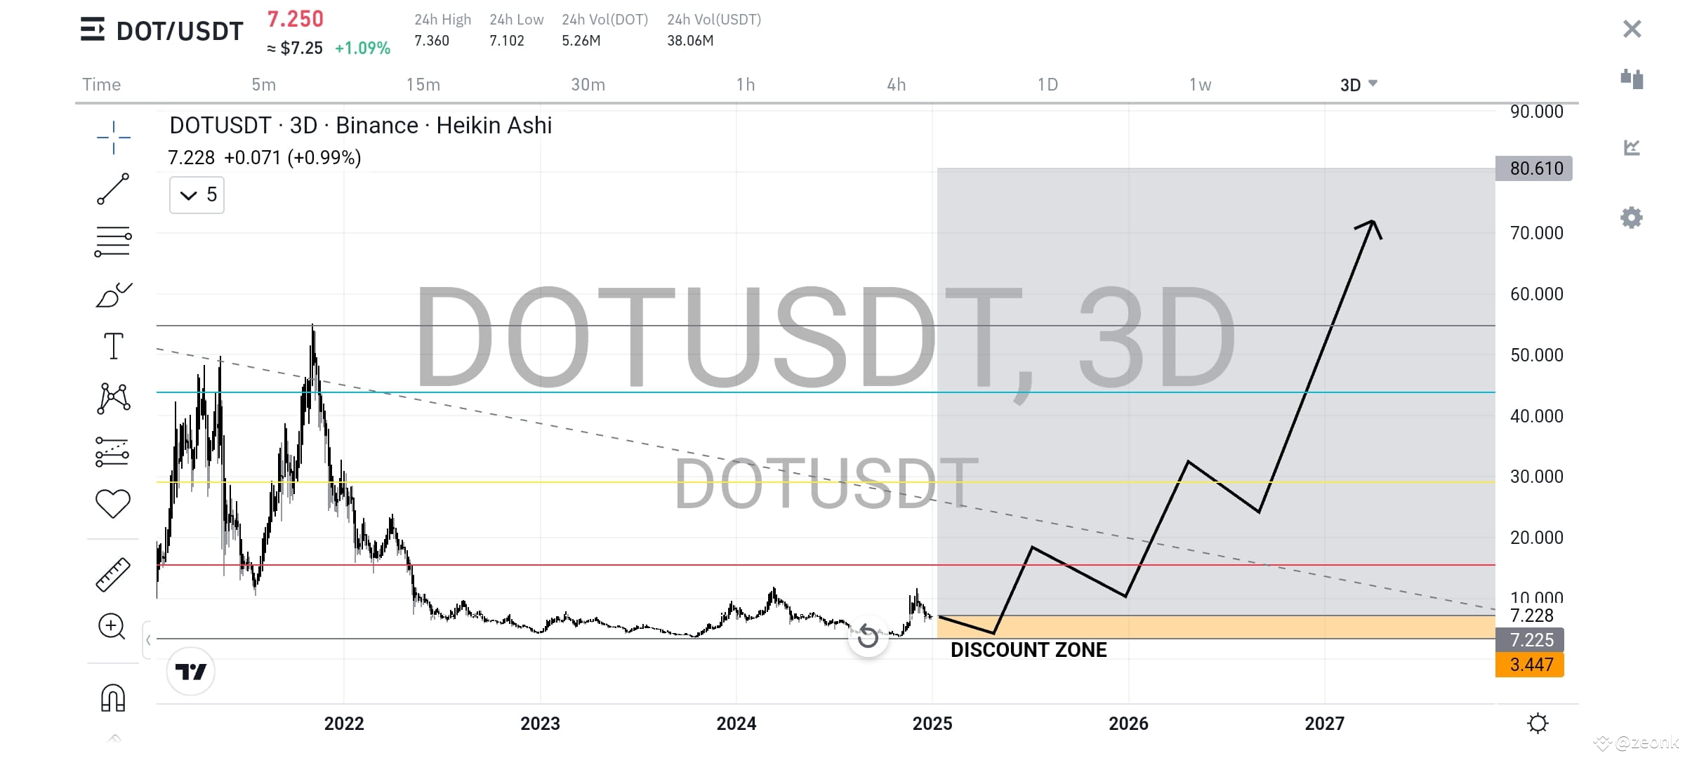Select the text annotation tool
Viewport: 1685px width, 758px height.
pos(112,345)
